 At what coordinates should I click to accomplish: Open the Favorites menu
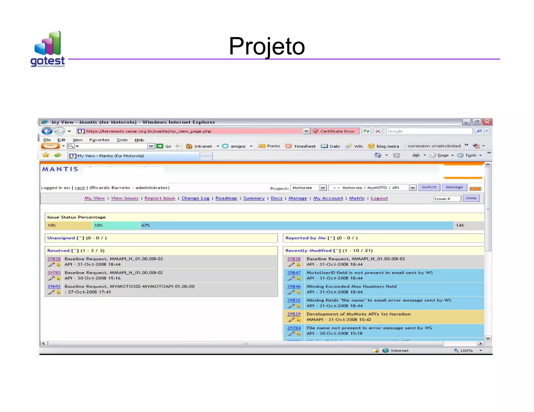[x=99, y=140]
